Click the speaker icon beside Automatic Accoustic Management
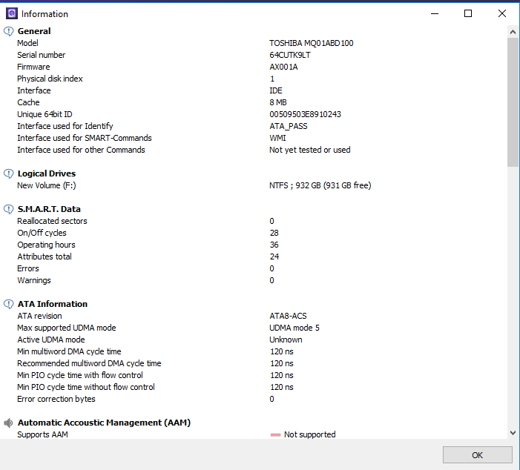 coord(8,423)
